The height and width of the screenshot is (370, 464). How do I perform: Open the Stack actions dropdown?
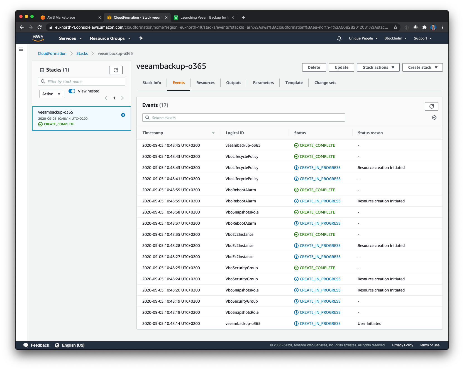coord(378,67)
